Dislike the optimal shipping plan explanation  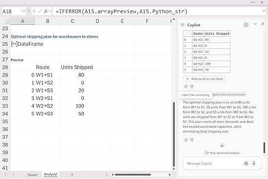[x=192, y=140]
